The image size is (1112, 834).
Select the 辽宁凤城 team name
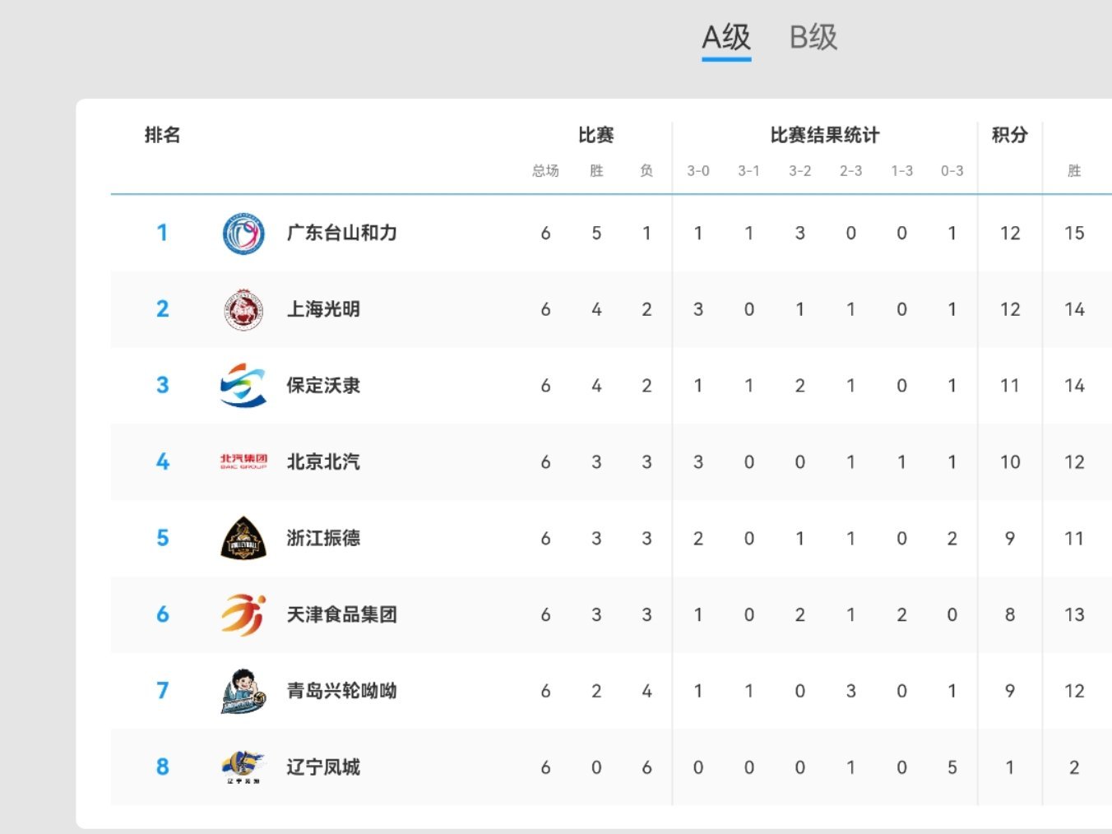click(323, 767)
